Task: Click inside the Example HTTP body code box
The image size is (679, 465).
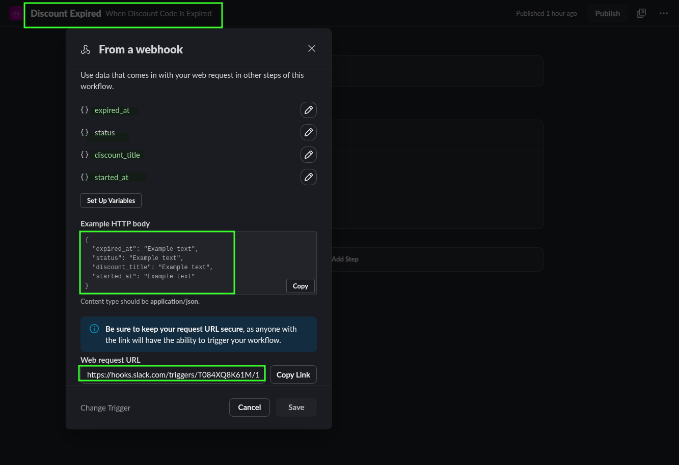Action: tap(199, 263)
